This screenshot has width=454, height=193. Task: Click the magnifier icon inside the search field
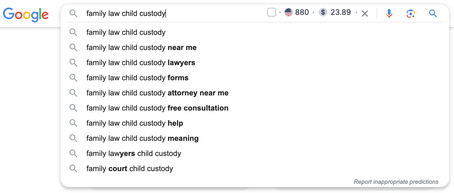pos(73,13)
